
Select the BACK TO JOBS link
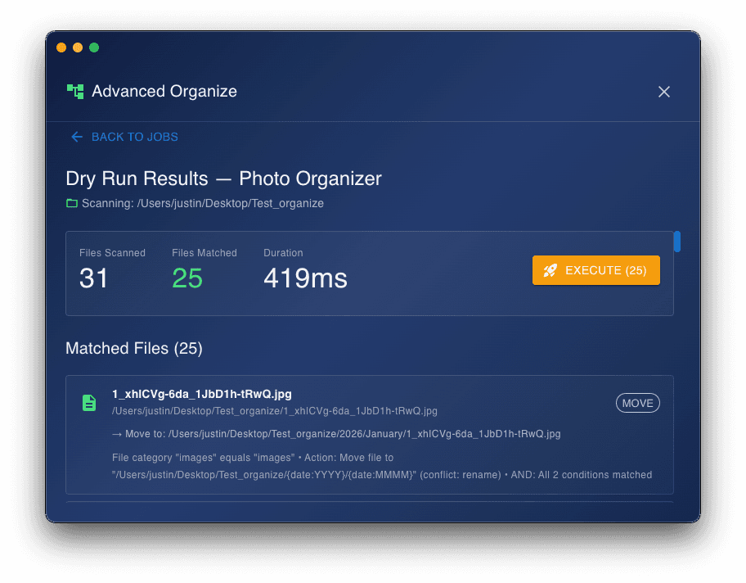pyautogui.click(x=134, y=137)
